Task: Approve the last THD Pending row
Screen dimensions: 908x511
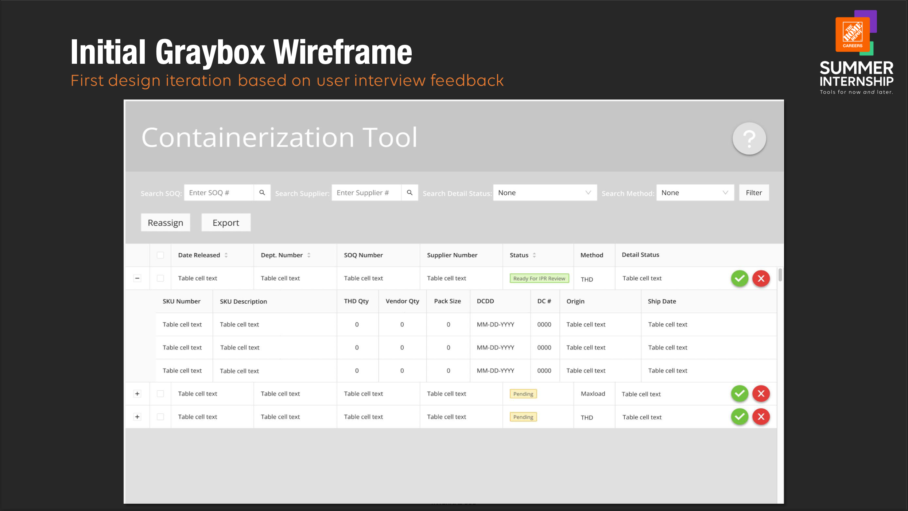Action: point(740,417)
